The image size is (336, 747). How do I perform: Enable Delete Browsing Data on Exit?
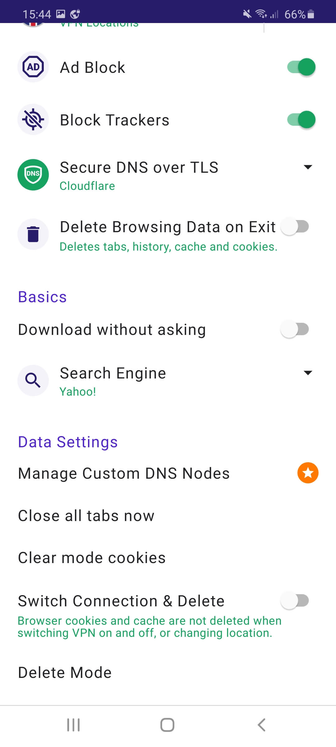(x=294, y=227)
